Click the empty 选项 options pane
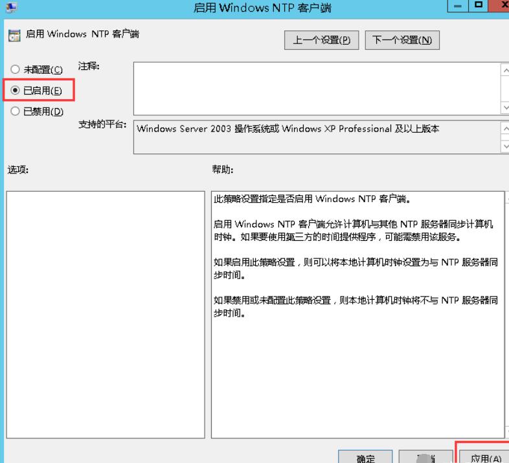Viewport: 509px width, 463px height. 106,315
